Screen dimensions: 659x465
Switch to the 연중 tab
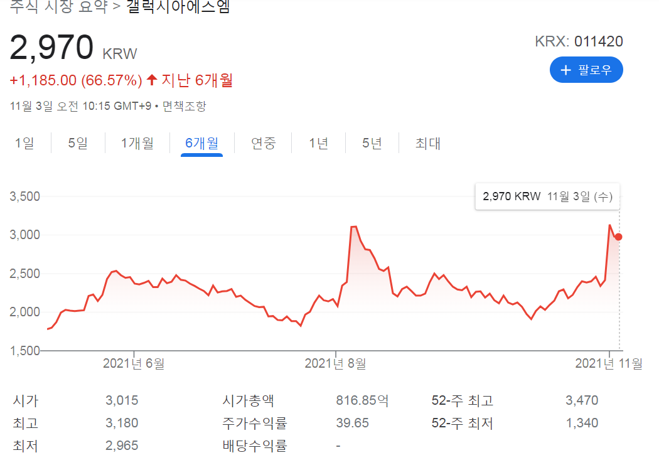(x=263, y=143)
